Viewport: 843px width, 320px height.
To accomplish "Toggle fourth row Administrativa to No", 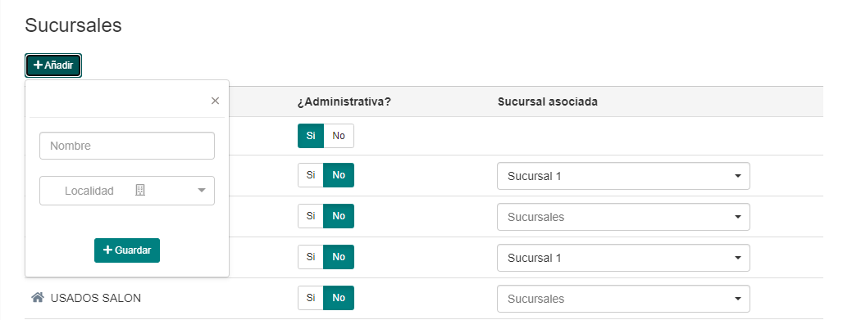I will tap(339, 257).
